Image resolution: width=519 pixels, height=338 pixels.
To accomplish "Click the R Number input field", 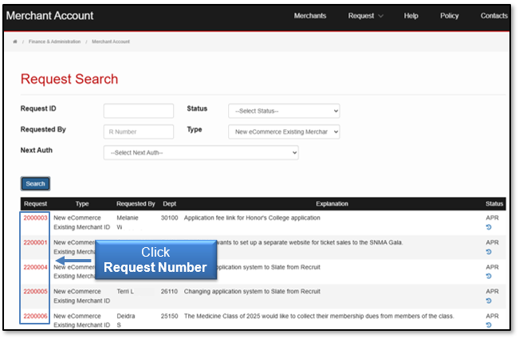I will pyautogui.click(x=139, y=132).
